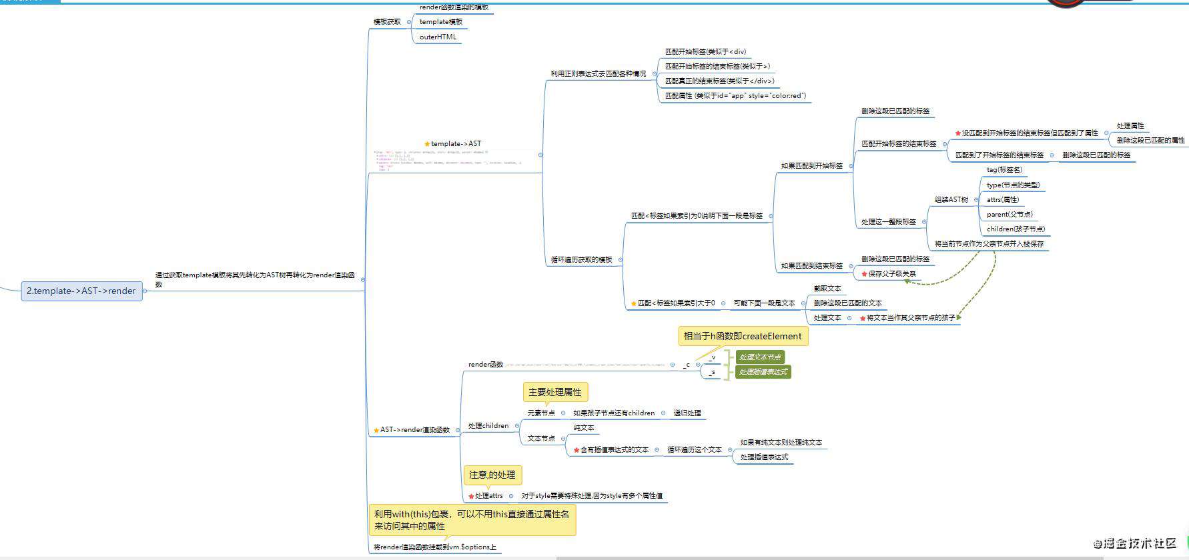Click the green 处理文本节点 label

pos(760,357)
